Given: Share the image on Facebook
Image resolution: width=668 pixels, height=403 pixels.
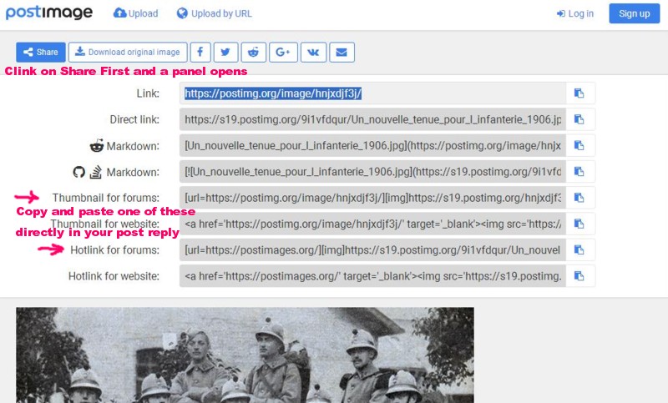Looking at the screenshot, I should [x=200, y=53].
